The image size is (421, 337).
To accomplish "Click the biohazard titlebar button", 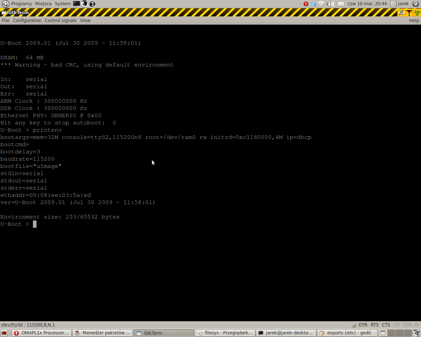I will pos(417,13).
